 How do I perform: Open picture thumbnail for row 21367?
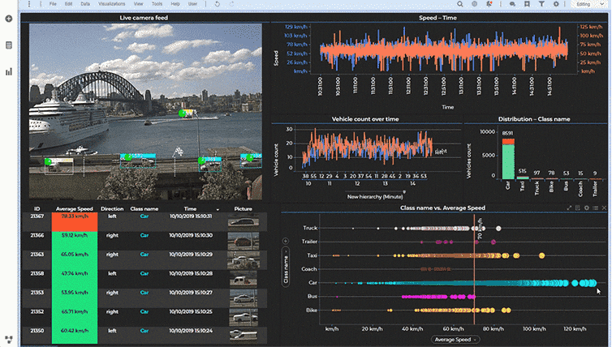pyautogui.click(x=244, y=221)
